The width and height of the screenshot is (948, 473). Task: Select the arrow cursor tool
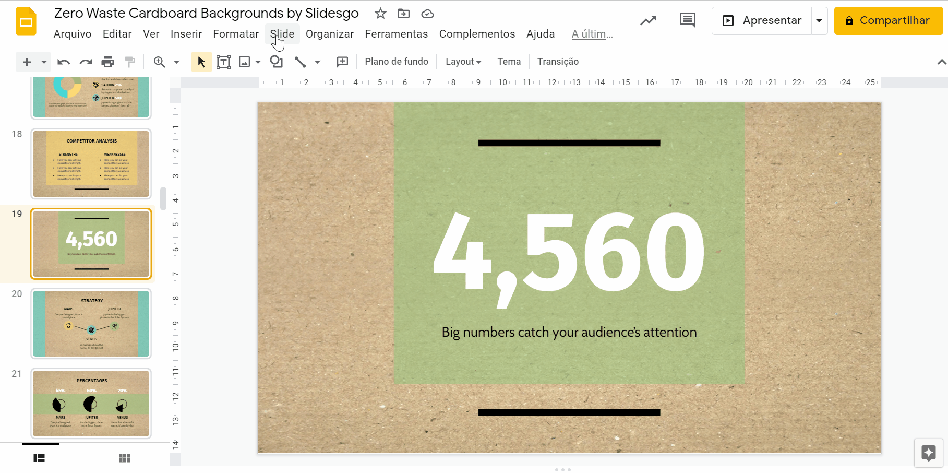(x=201, y=62)
